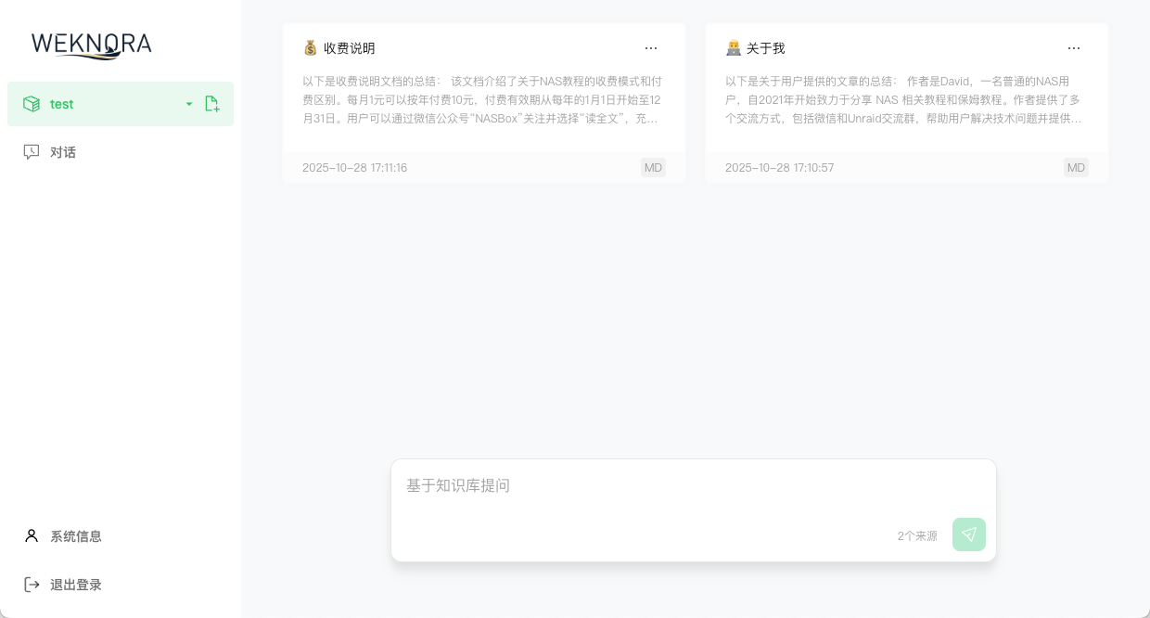Open the 关于我 document card

pos(906,102)
